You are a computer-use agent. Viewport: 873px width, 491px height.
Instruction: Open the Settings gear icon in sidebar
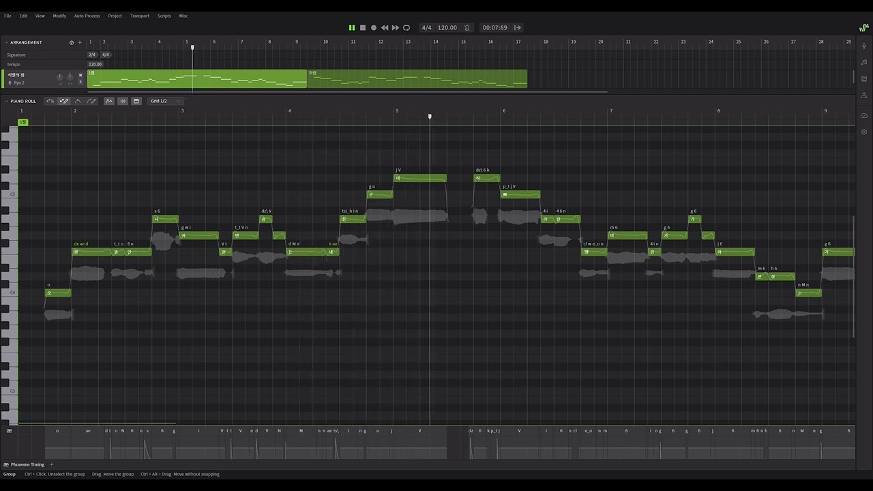864,132
